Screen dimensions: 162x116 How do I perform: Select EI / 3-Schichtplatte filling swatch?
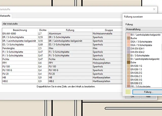pos(128,55)
